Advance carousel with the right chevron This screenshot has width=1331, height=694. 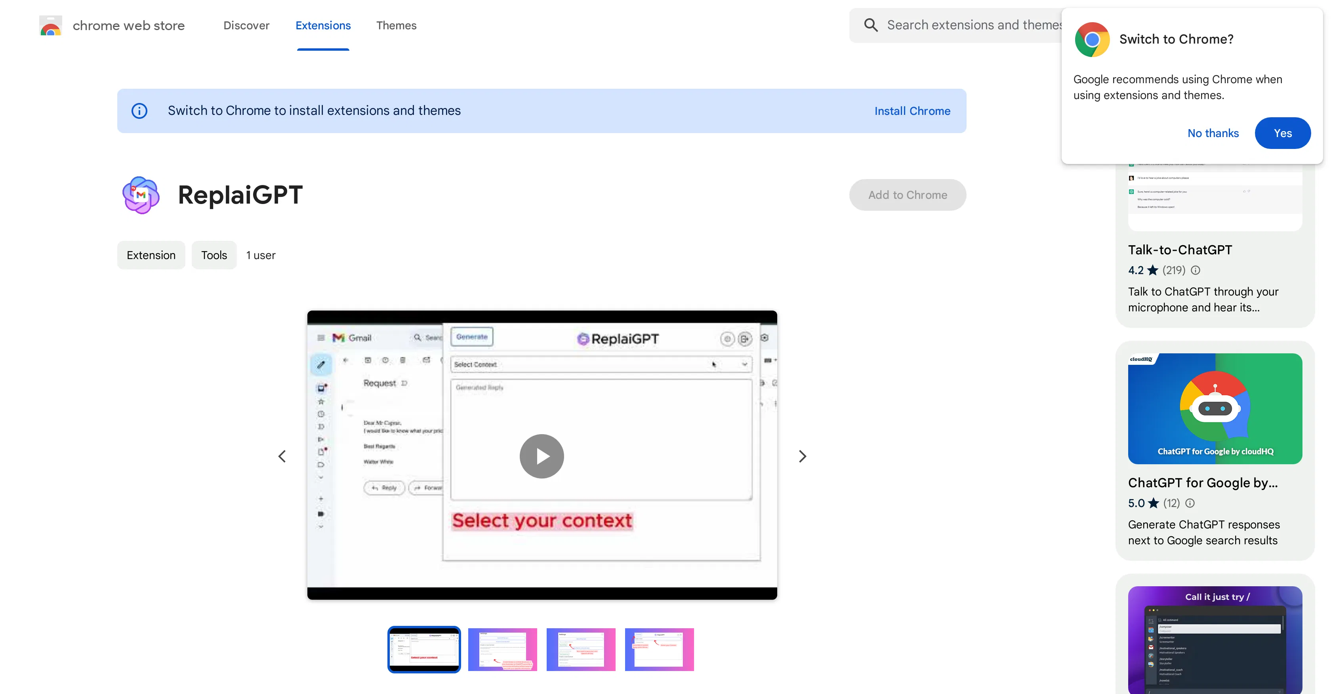(802, 456)
